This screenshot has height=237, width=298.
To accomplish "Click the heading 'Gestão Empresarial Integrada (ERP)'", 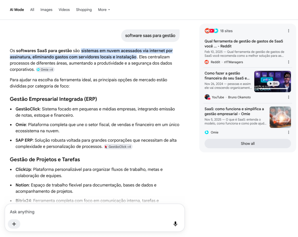I will (54, 99).
